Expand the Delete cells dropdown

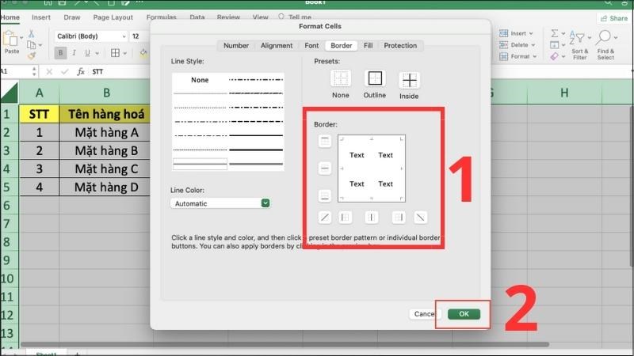(533, 45)
